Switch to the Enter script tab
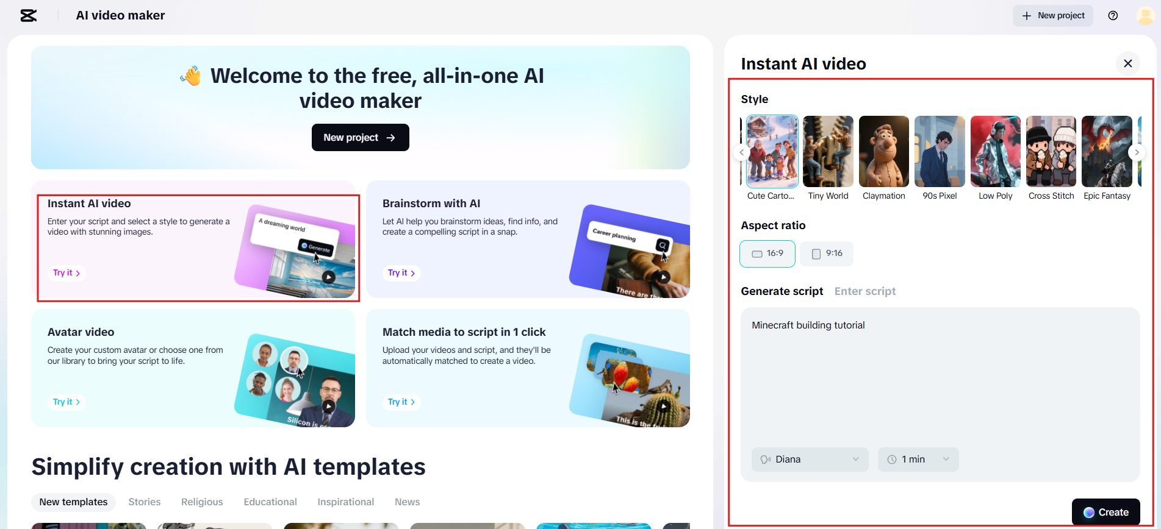Viewport: 1161px width, 529px height. [x=864, y=291]
